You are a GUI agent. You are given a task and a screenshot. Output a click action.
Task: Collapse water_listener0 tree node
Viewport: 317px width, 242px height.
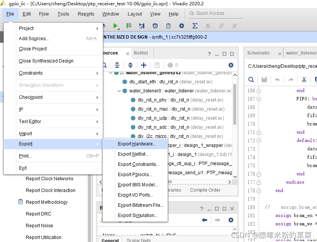click(x=119, y=91)
